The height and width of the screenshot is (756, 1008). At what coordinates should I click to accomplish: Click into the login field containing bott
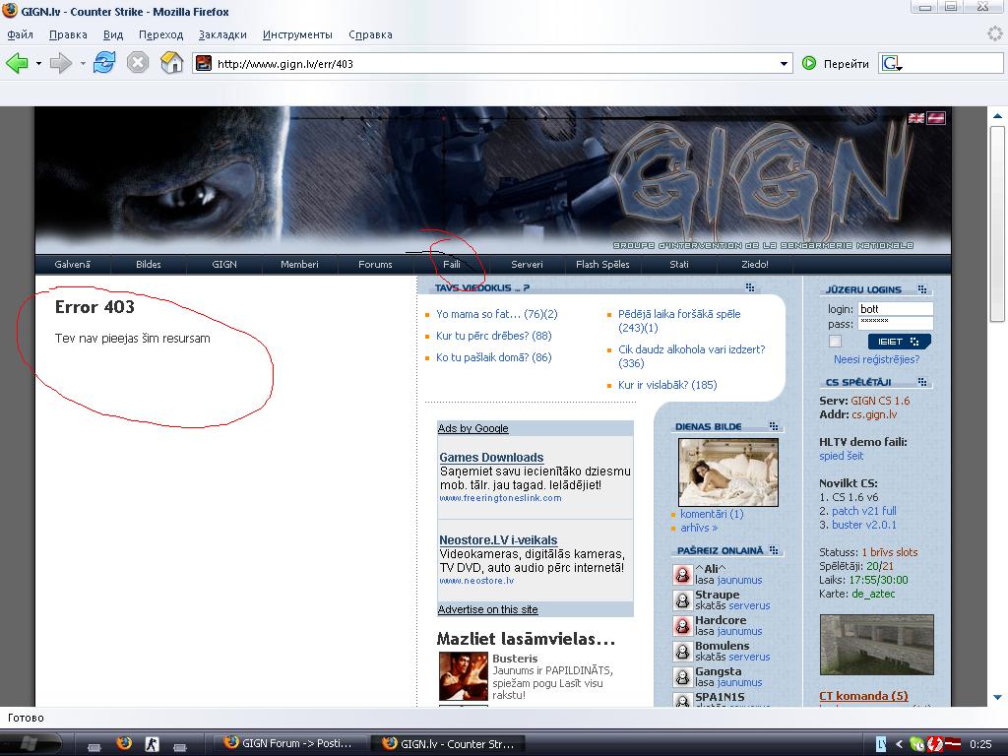tap(896, 308)
